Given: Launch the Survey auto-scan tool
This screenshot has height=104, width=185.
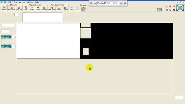Looking at the screenshot, I should point(59,8).
